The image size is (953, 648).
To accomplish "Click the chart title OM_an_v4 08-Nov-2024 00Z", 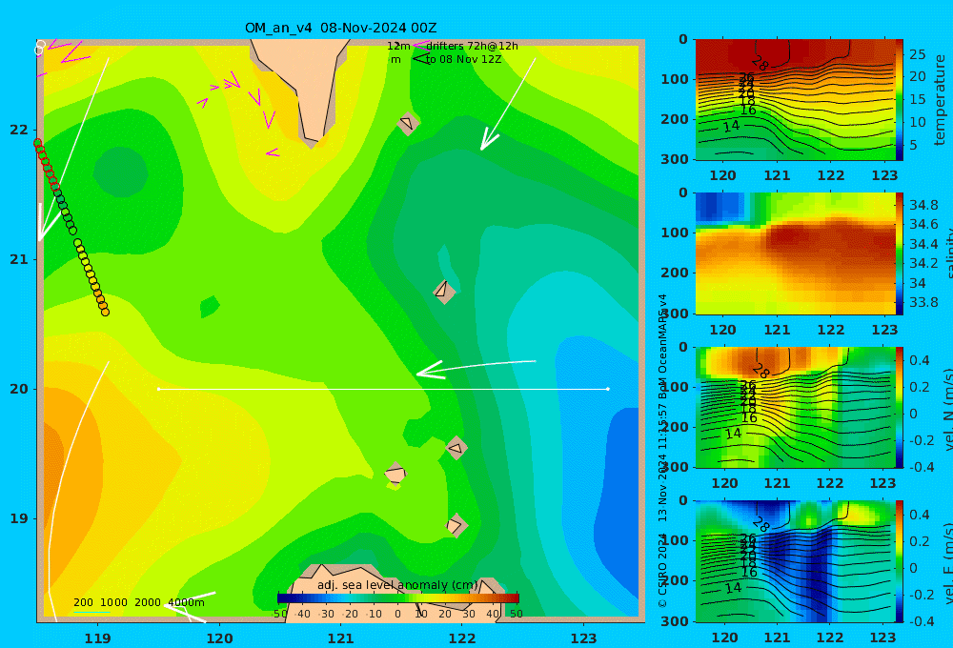I will (x=340, y=28).
